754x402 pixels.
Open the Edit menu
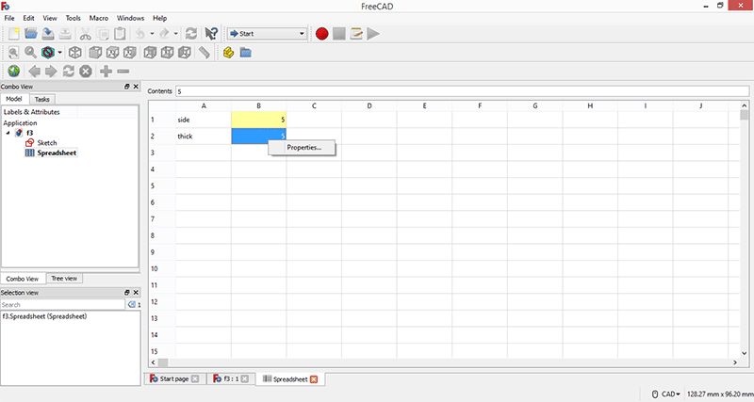click(x=29, y=18)
